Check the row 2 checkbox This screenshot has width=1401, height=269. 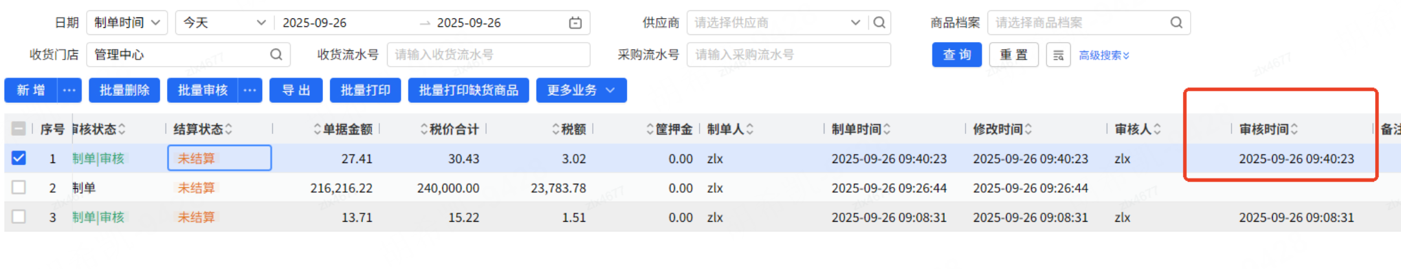(x=19, y=188)
